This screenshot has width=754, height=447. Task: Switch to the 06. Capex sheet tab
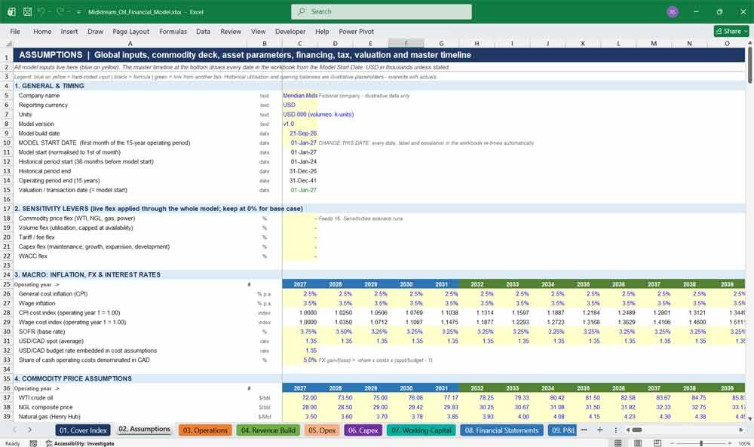[x=363, y=430]
